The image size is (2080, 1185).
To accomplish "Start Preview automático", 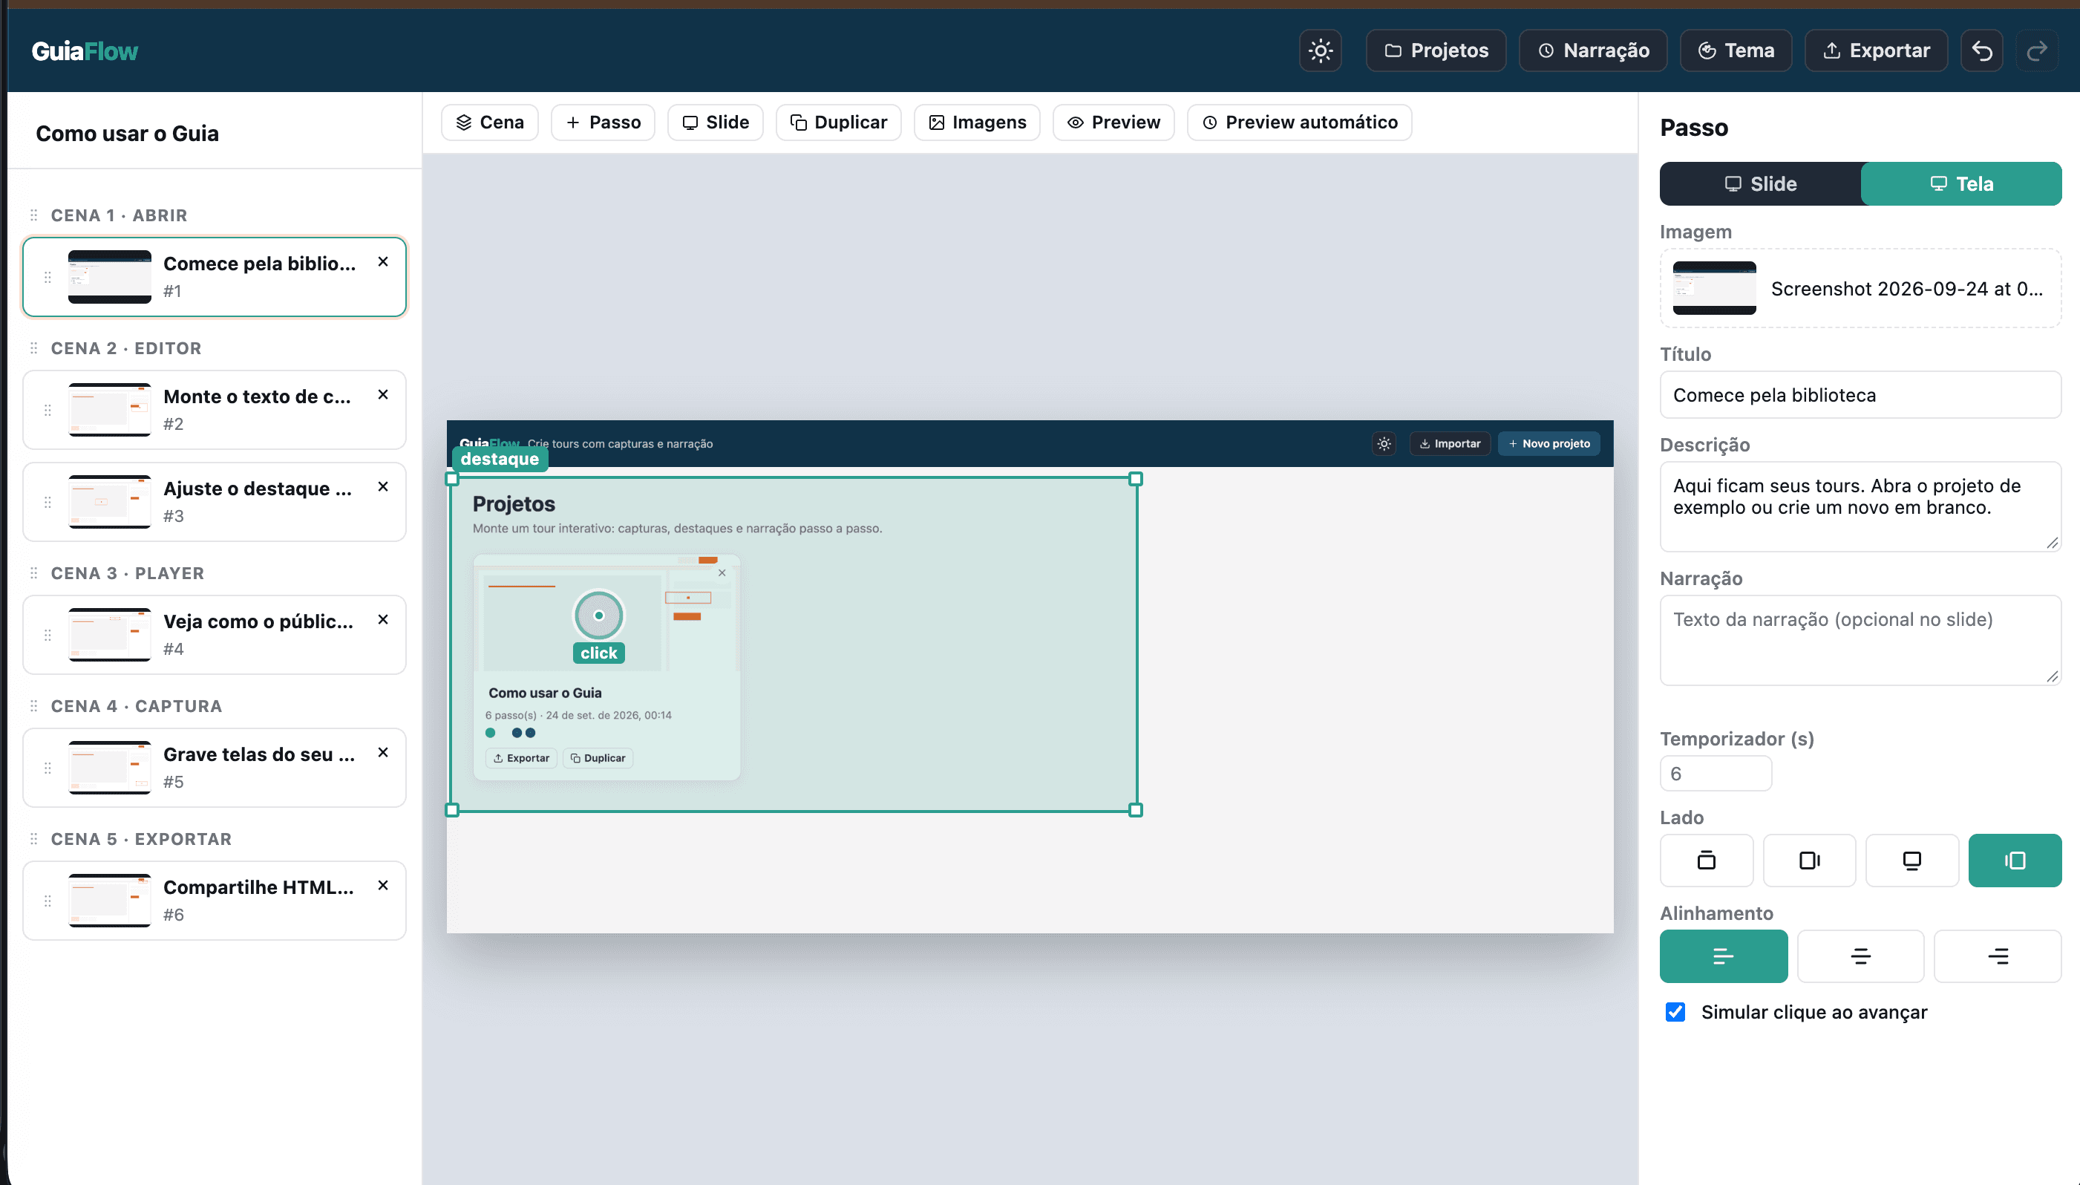I will coord(1298,122).
